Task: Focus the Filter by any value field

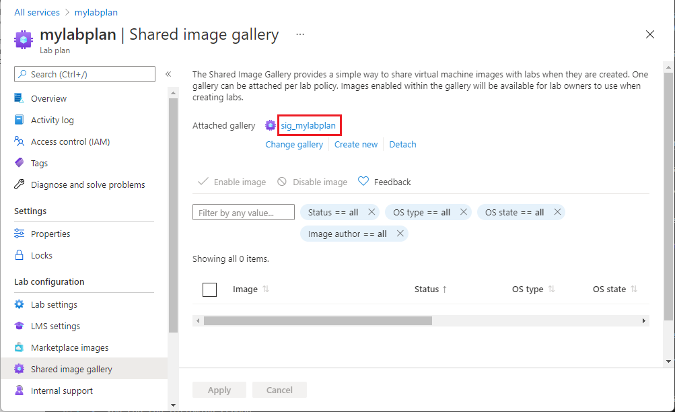Action: (x=244, y=212)
